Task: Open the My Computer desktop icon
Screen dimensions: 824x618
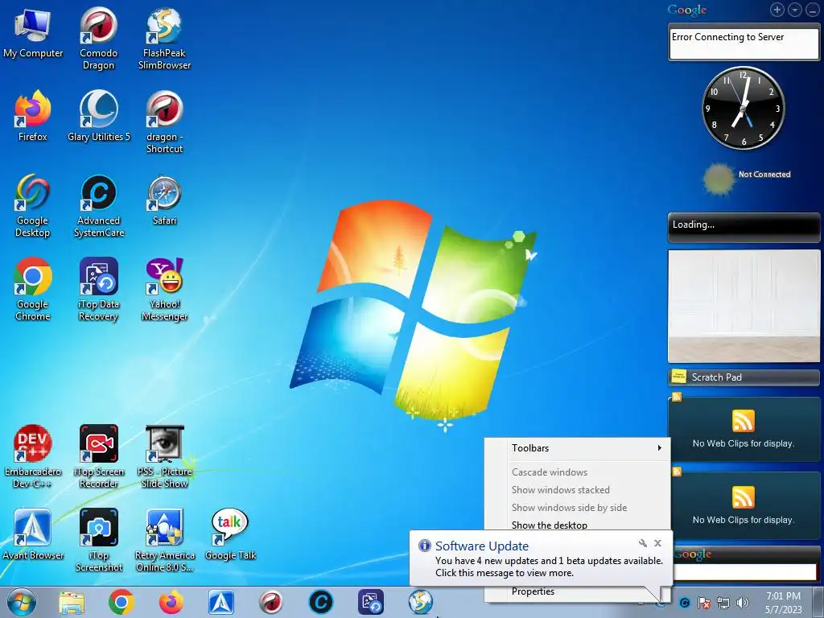Action: (x=32, y=32)
